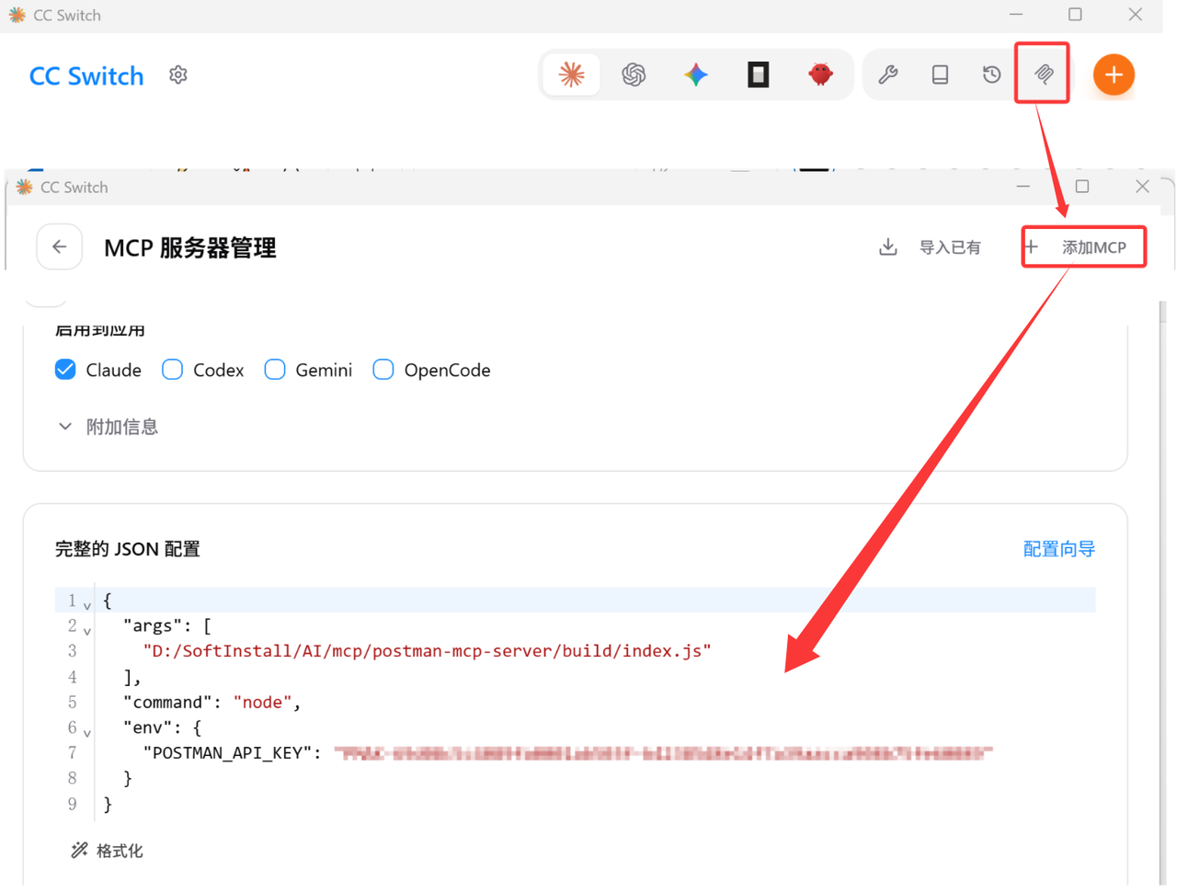Select the Claude app icon
Screen dimensions: 1177x893
pyautogui.click(x=571, y=74)
